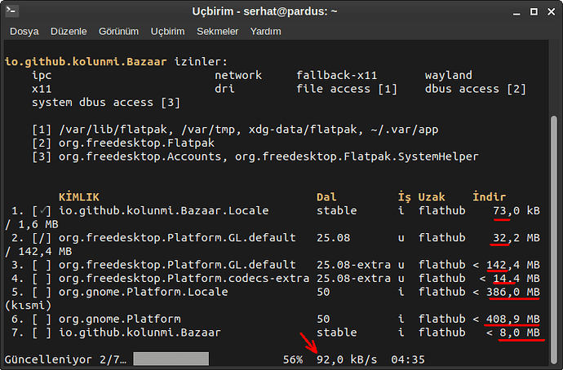Click the text org.gnome.Platform.Locale
This screenshot has width=563, height=370.
144,292
